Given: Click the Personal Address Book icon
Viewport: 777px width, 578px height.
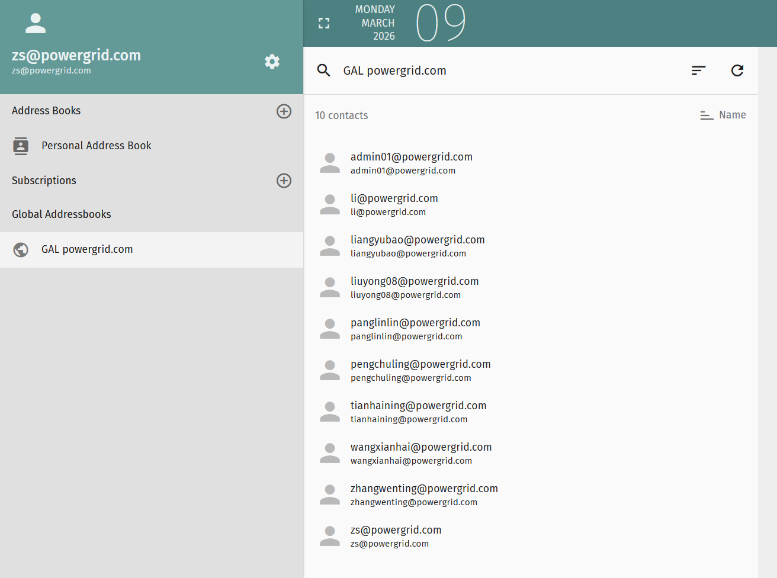Looking at the screenshot, I should (21, 146).
